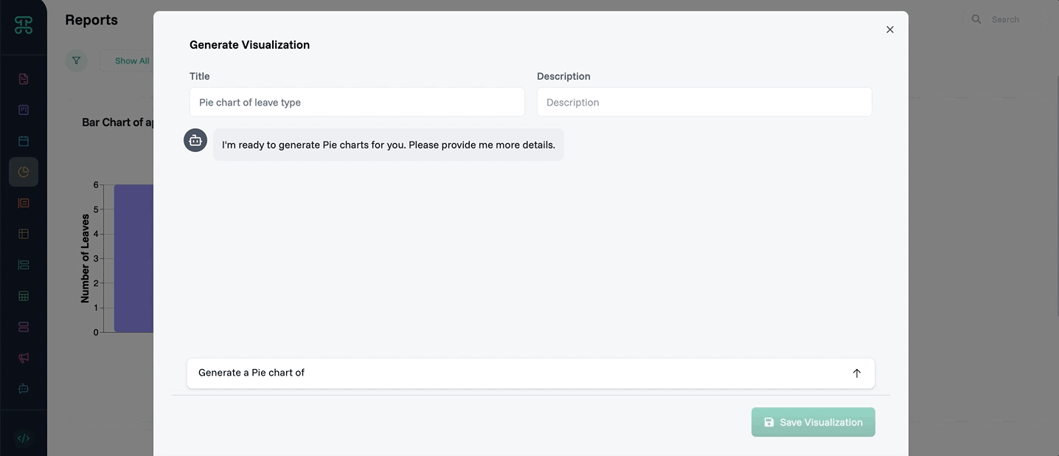Image resolution: width=1059 pixels, height=456 pixels.
Task: Click the chatbot icon in the sidebar
Action: click(24, 389)
